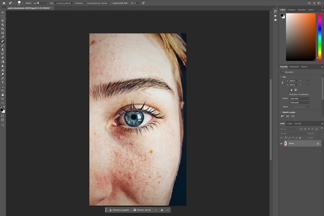Open the search icon at top right
This screenshot has height=216, width=324.
point(309,3)
